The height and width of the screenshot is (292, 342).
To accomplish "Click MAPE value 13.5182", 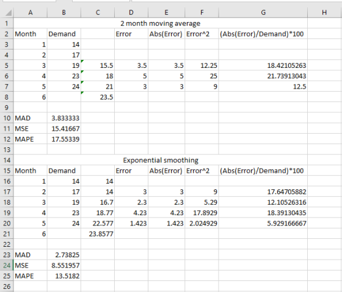I will pos(64,276).
